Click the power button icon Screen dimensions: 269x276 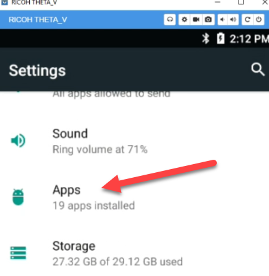[258, 20]
